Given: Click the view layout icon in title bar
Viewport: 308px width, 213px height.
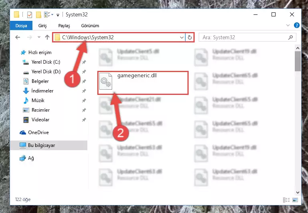Looking at the screenshot, I should pos(47,15).
